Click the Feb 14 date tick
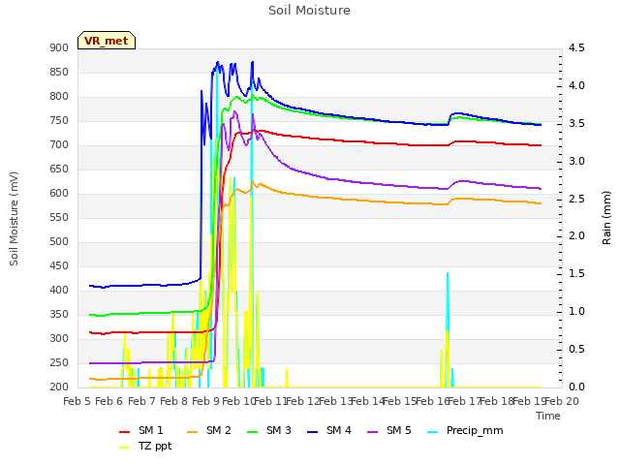Screen dimensions: 620x465 coord(367,402)
